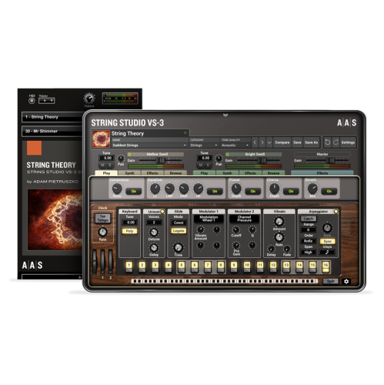Click the Volume knob in the background player window
This screenshot has width=384, height=385.
tap(89, 99)
